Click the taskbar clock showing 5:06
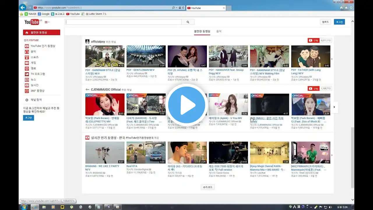Screen dimensions: 373x210 [343, 207]
